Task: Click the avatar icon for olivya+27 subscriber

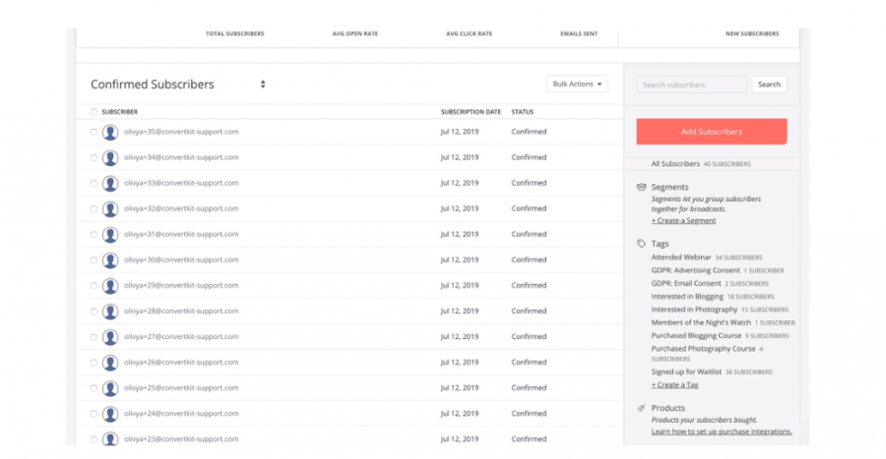Action: [110, 337]
